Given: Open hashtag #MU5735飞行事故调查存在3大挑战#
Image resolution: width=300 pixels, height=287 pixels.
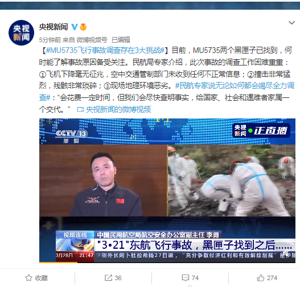Looking at the screenshot, I should (x=105, y=50).
